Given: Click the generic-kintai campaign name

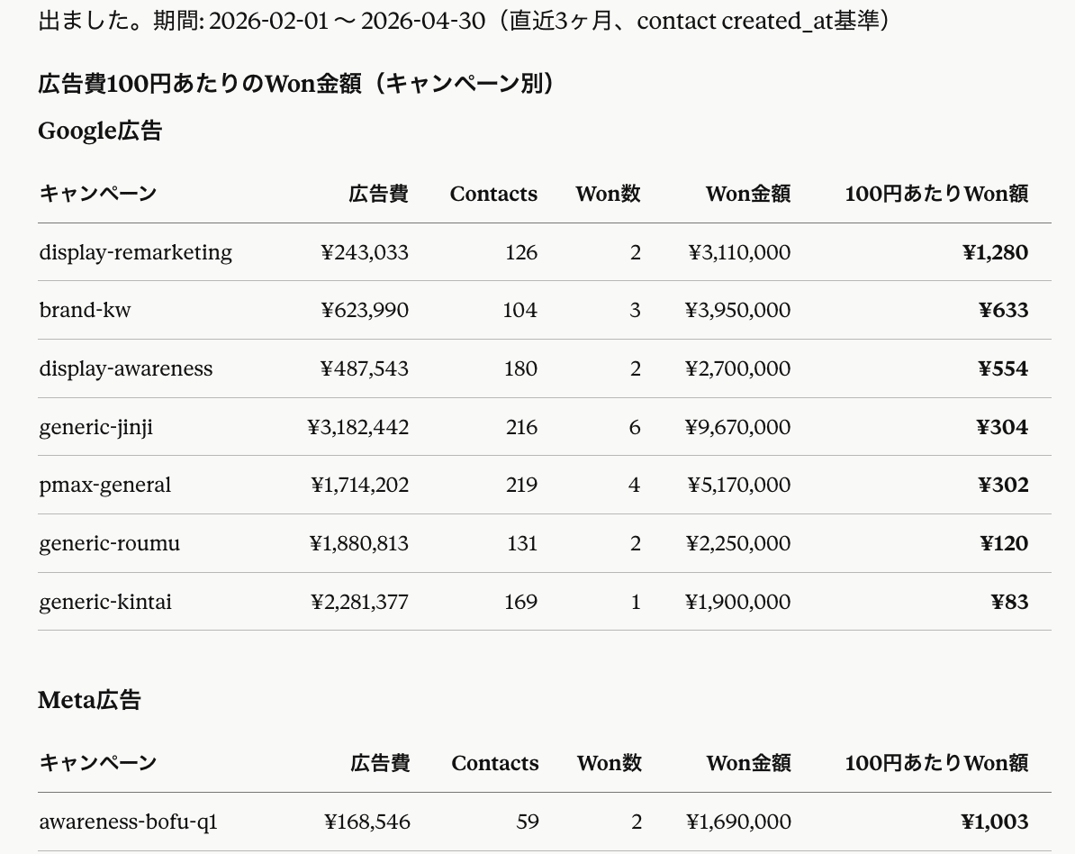Looking at the screenshot, I should point(105,603).
